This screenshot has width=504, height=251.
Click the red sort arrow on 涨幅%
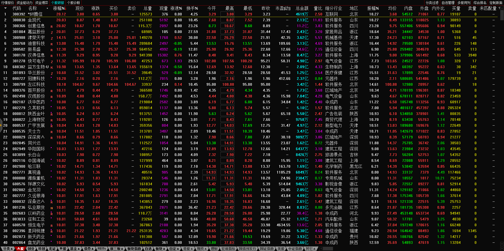point(65,9)
